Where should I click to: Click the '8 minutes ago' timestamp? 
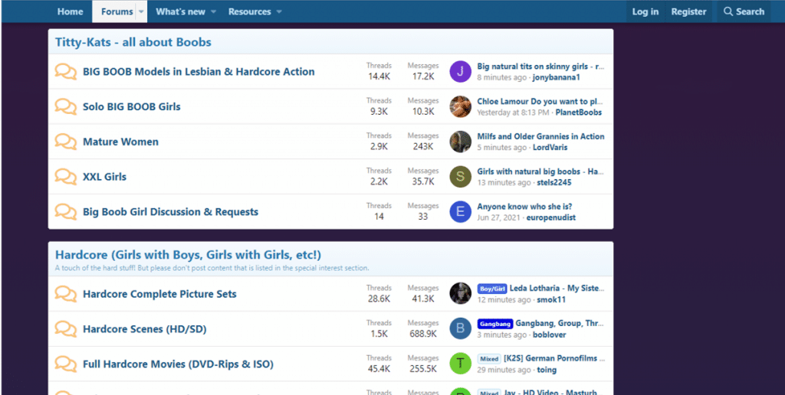tap(501, 77)
